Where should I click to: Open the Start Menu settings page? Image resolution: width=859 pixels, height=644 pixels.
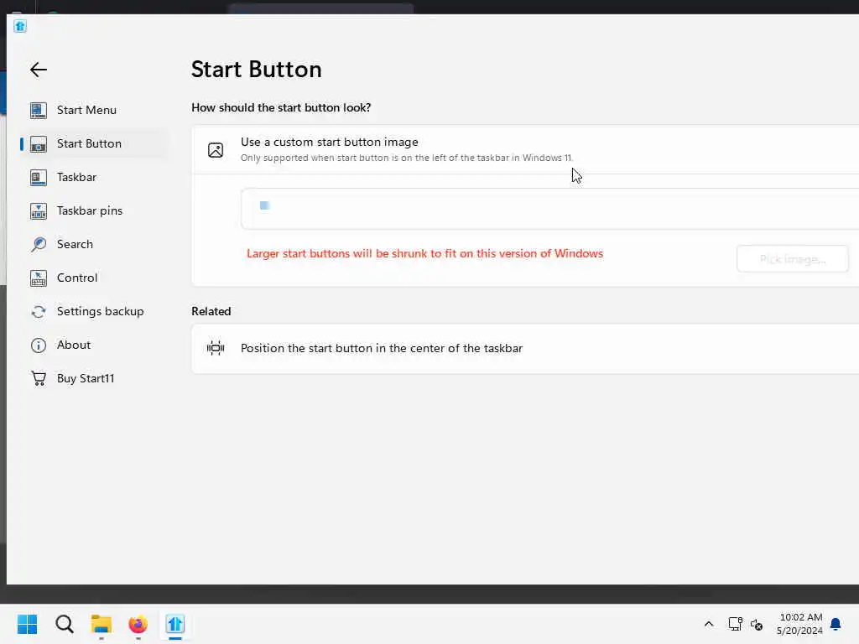[93, 110]
